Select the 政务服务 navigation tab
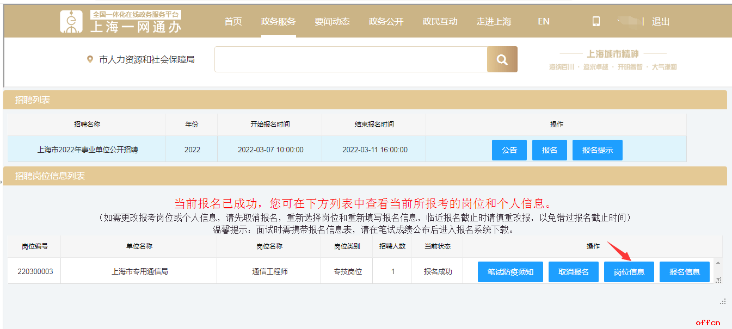Image resolution: width=732 pixels, height=329 pixels. (278, 22)
